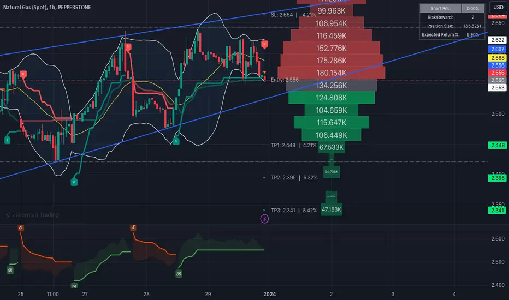The image size is (509, 300).
Task: Click the 2024 label on the time axis
Action: tap(269, 294)
